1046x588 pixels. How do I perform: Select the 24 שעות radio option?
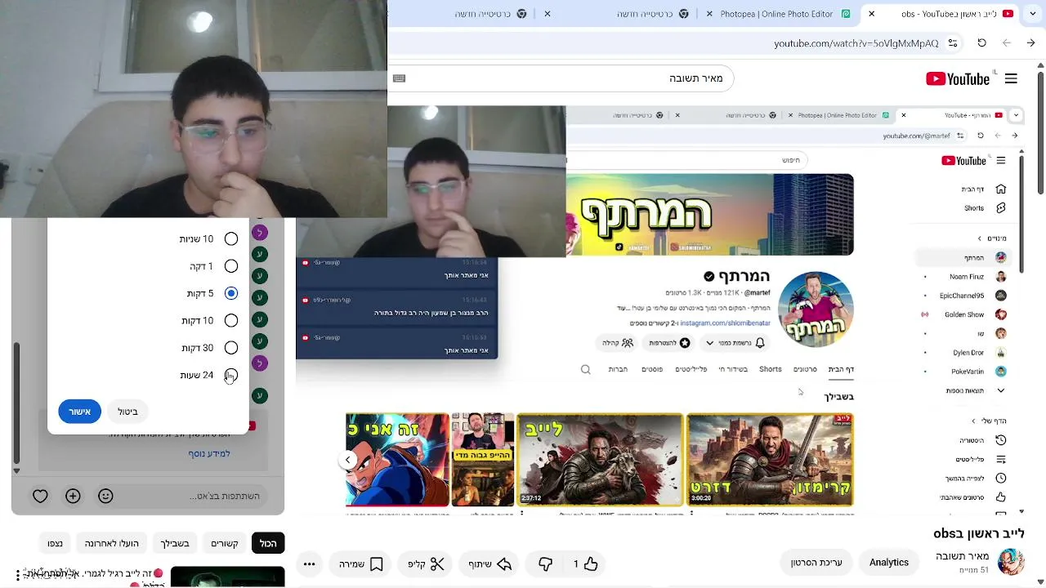click(231, 376)
